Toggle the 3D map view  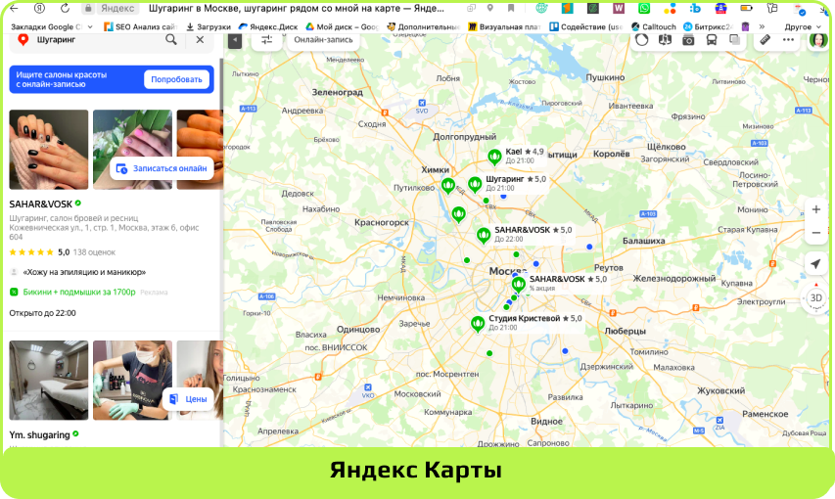tap(815, 298)
